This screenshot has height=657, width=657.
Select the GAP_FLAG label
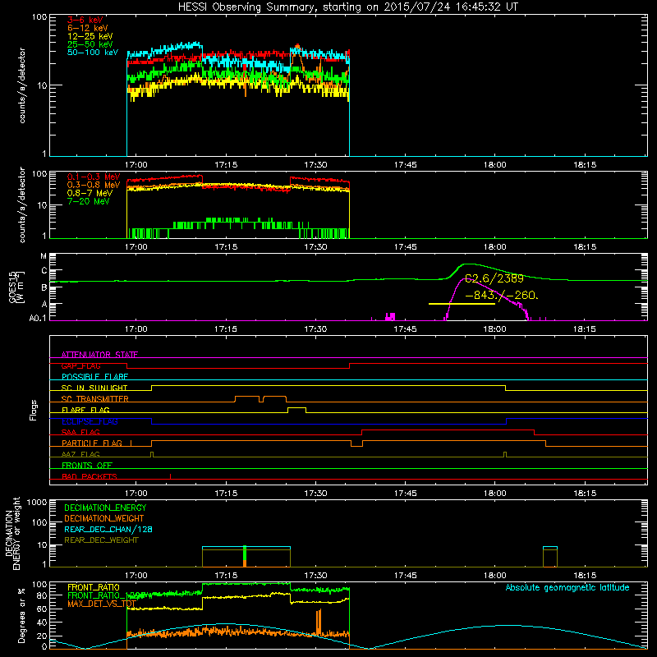click(80, 366)
